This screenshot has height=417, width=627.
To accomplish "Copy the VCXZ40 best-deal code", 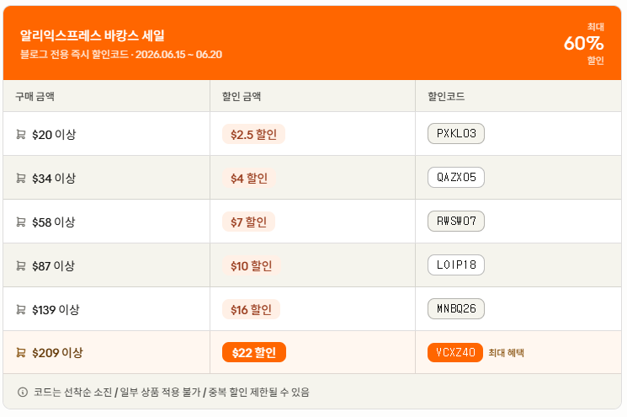I will [x=455, y=353].
